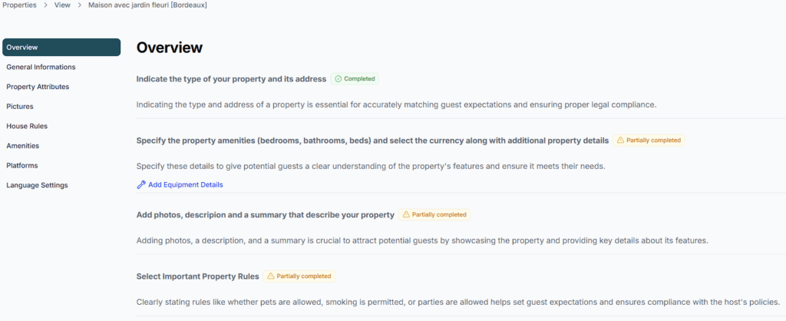Open the General Informations section

coord(41,68)
